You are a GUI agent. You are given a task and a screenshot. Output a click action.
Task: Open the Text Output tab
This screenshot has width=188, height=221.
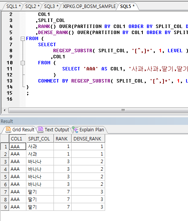pyautogui.click(x=54, y=129)
